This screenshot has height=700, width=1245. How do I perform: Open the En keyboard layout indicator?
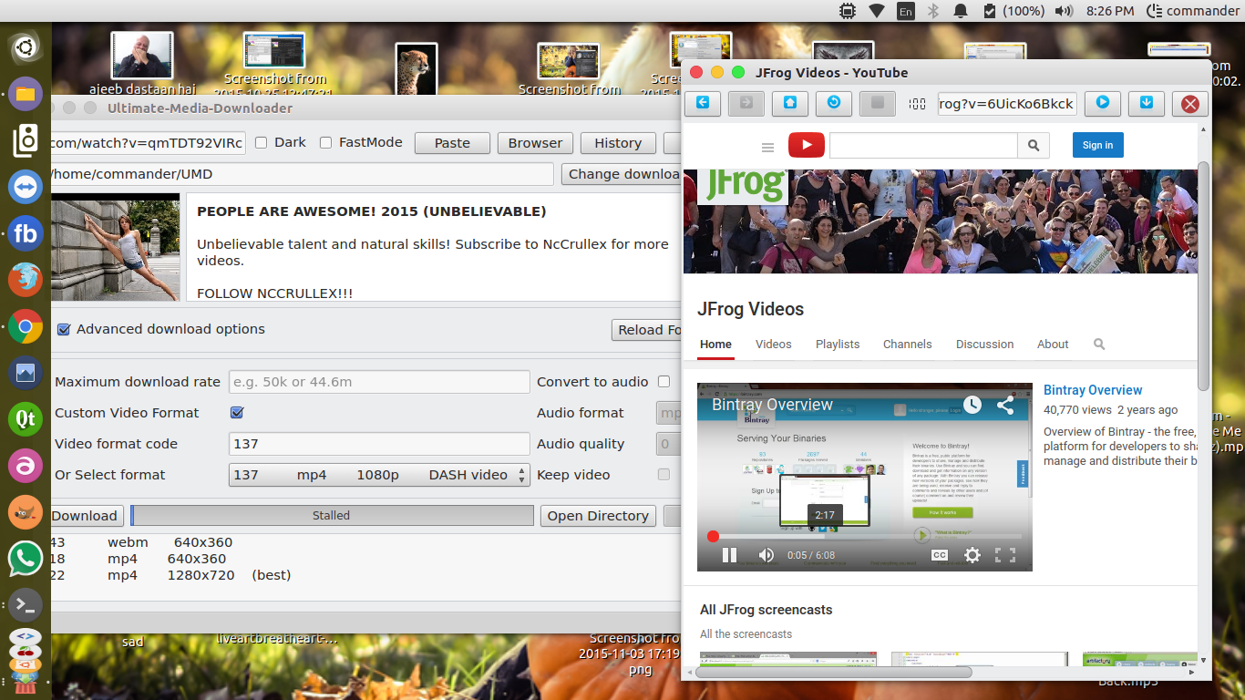tap(905, 11)
